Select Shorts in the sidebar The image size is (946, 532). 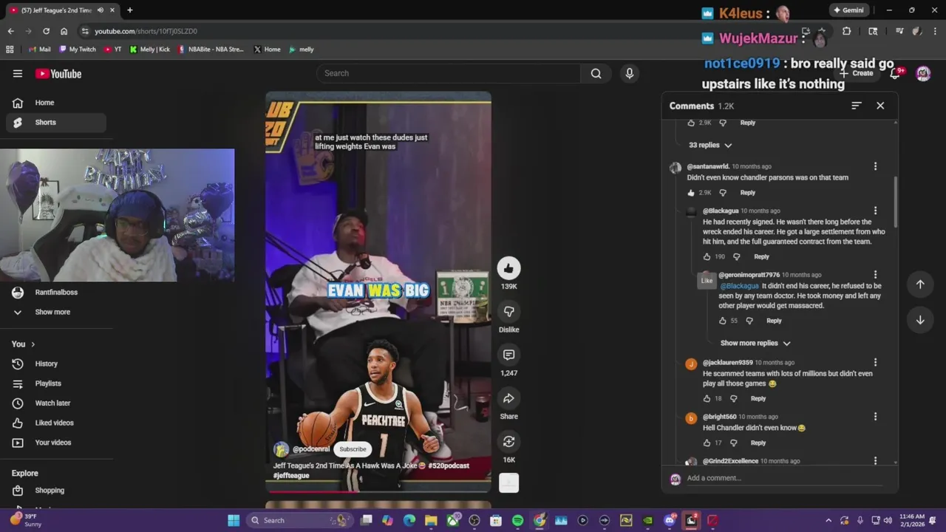(x=56, y=122)
